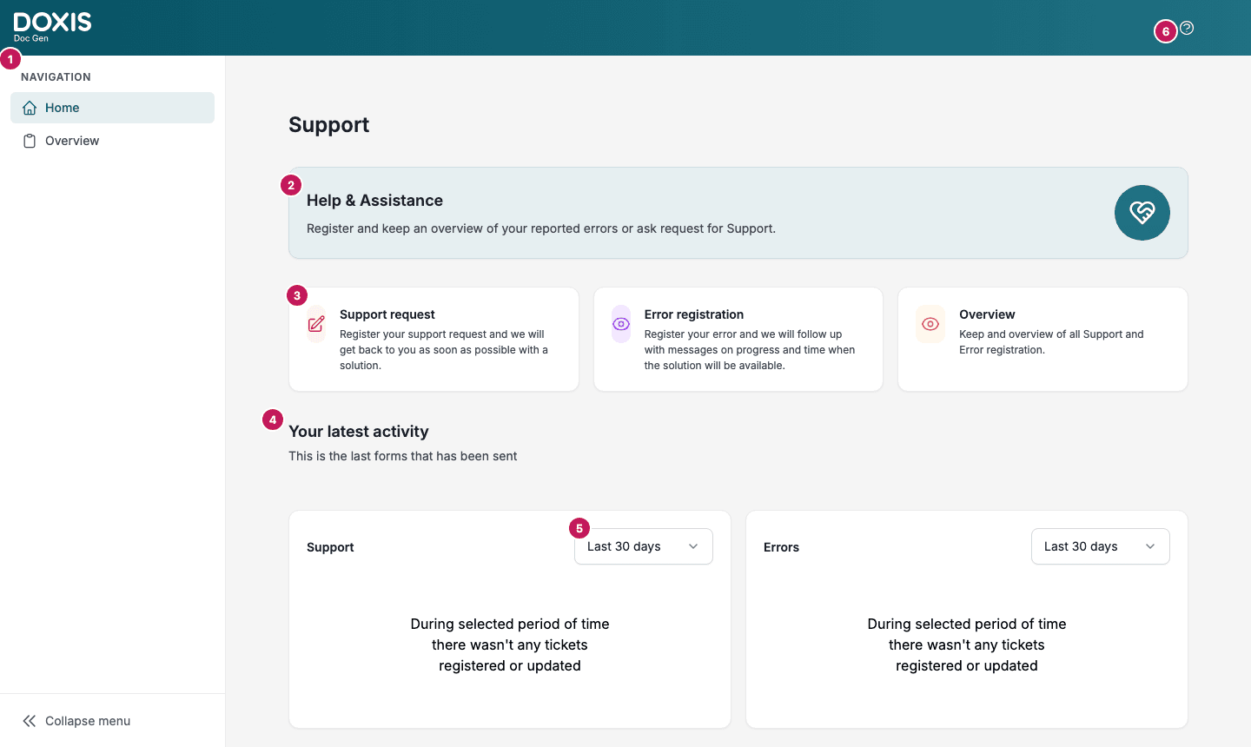Click the NAVIGATION section label
The height and width of the screenshot is (747, 1251).
(x=56, y=77)
